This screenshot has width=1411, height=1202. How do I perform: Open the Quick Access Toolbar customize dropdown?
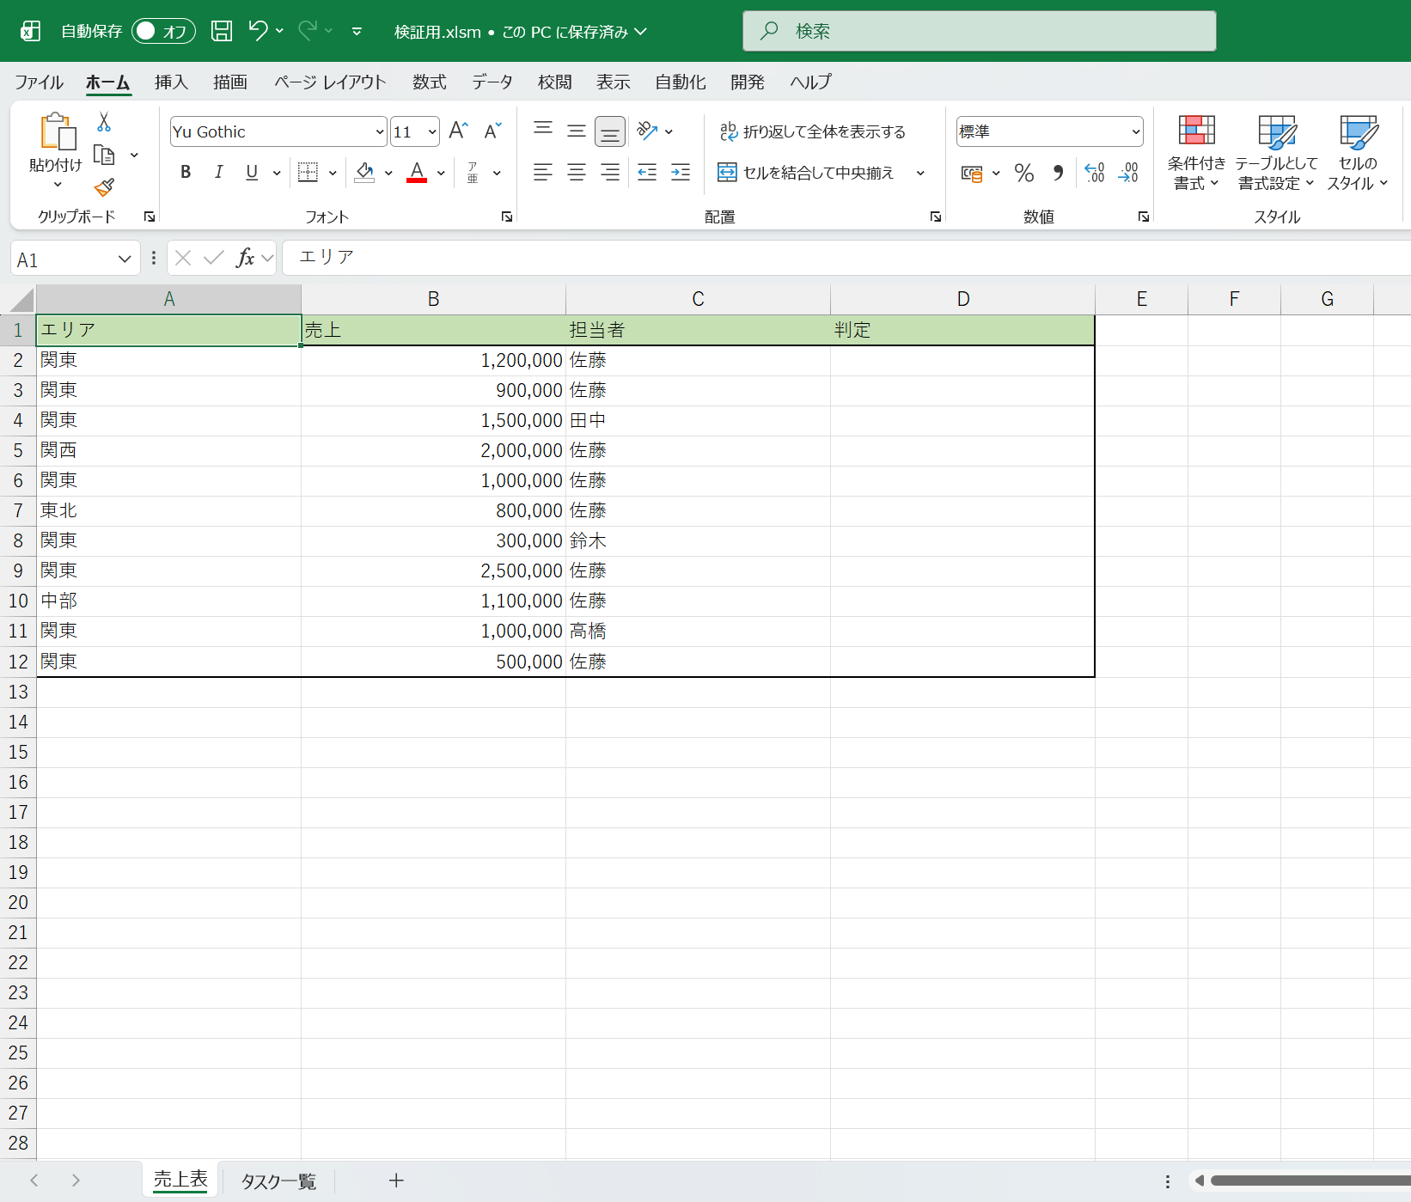click(357, 32)
